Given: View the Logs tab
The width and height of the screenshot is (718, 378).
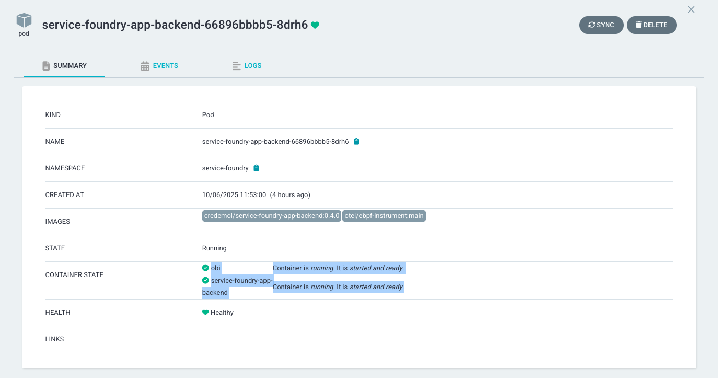Looking at the screenshot, I should pyautogui.click(x=247, y=66).
